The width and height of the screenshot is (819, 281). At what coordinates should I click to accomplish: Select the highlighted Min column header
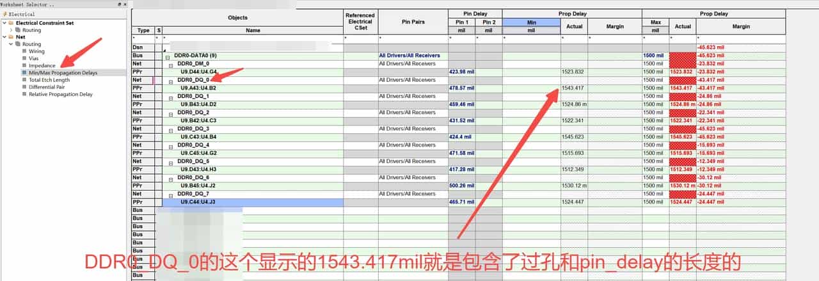(x=531, y=22)
